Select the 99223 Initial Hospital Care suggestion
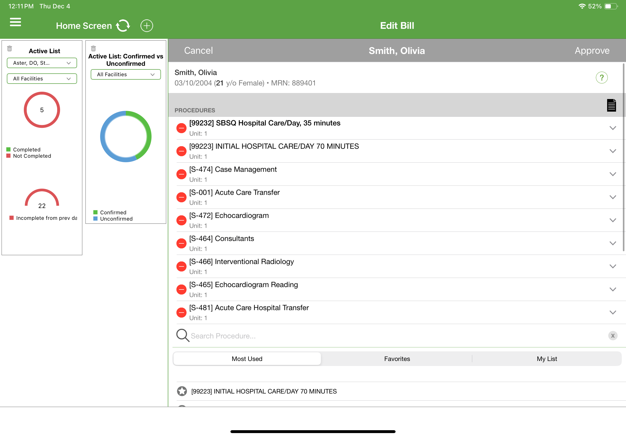This screenshot has width=626, height=437. (264, 391)
